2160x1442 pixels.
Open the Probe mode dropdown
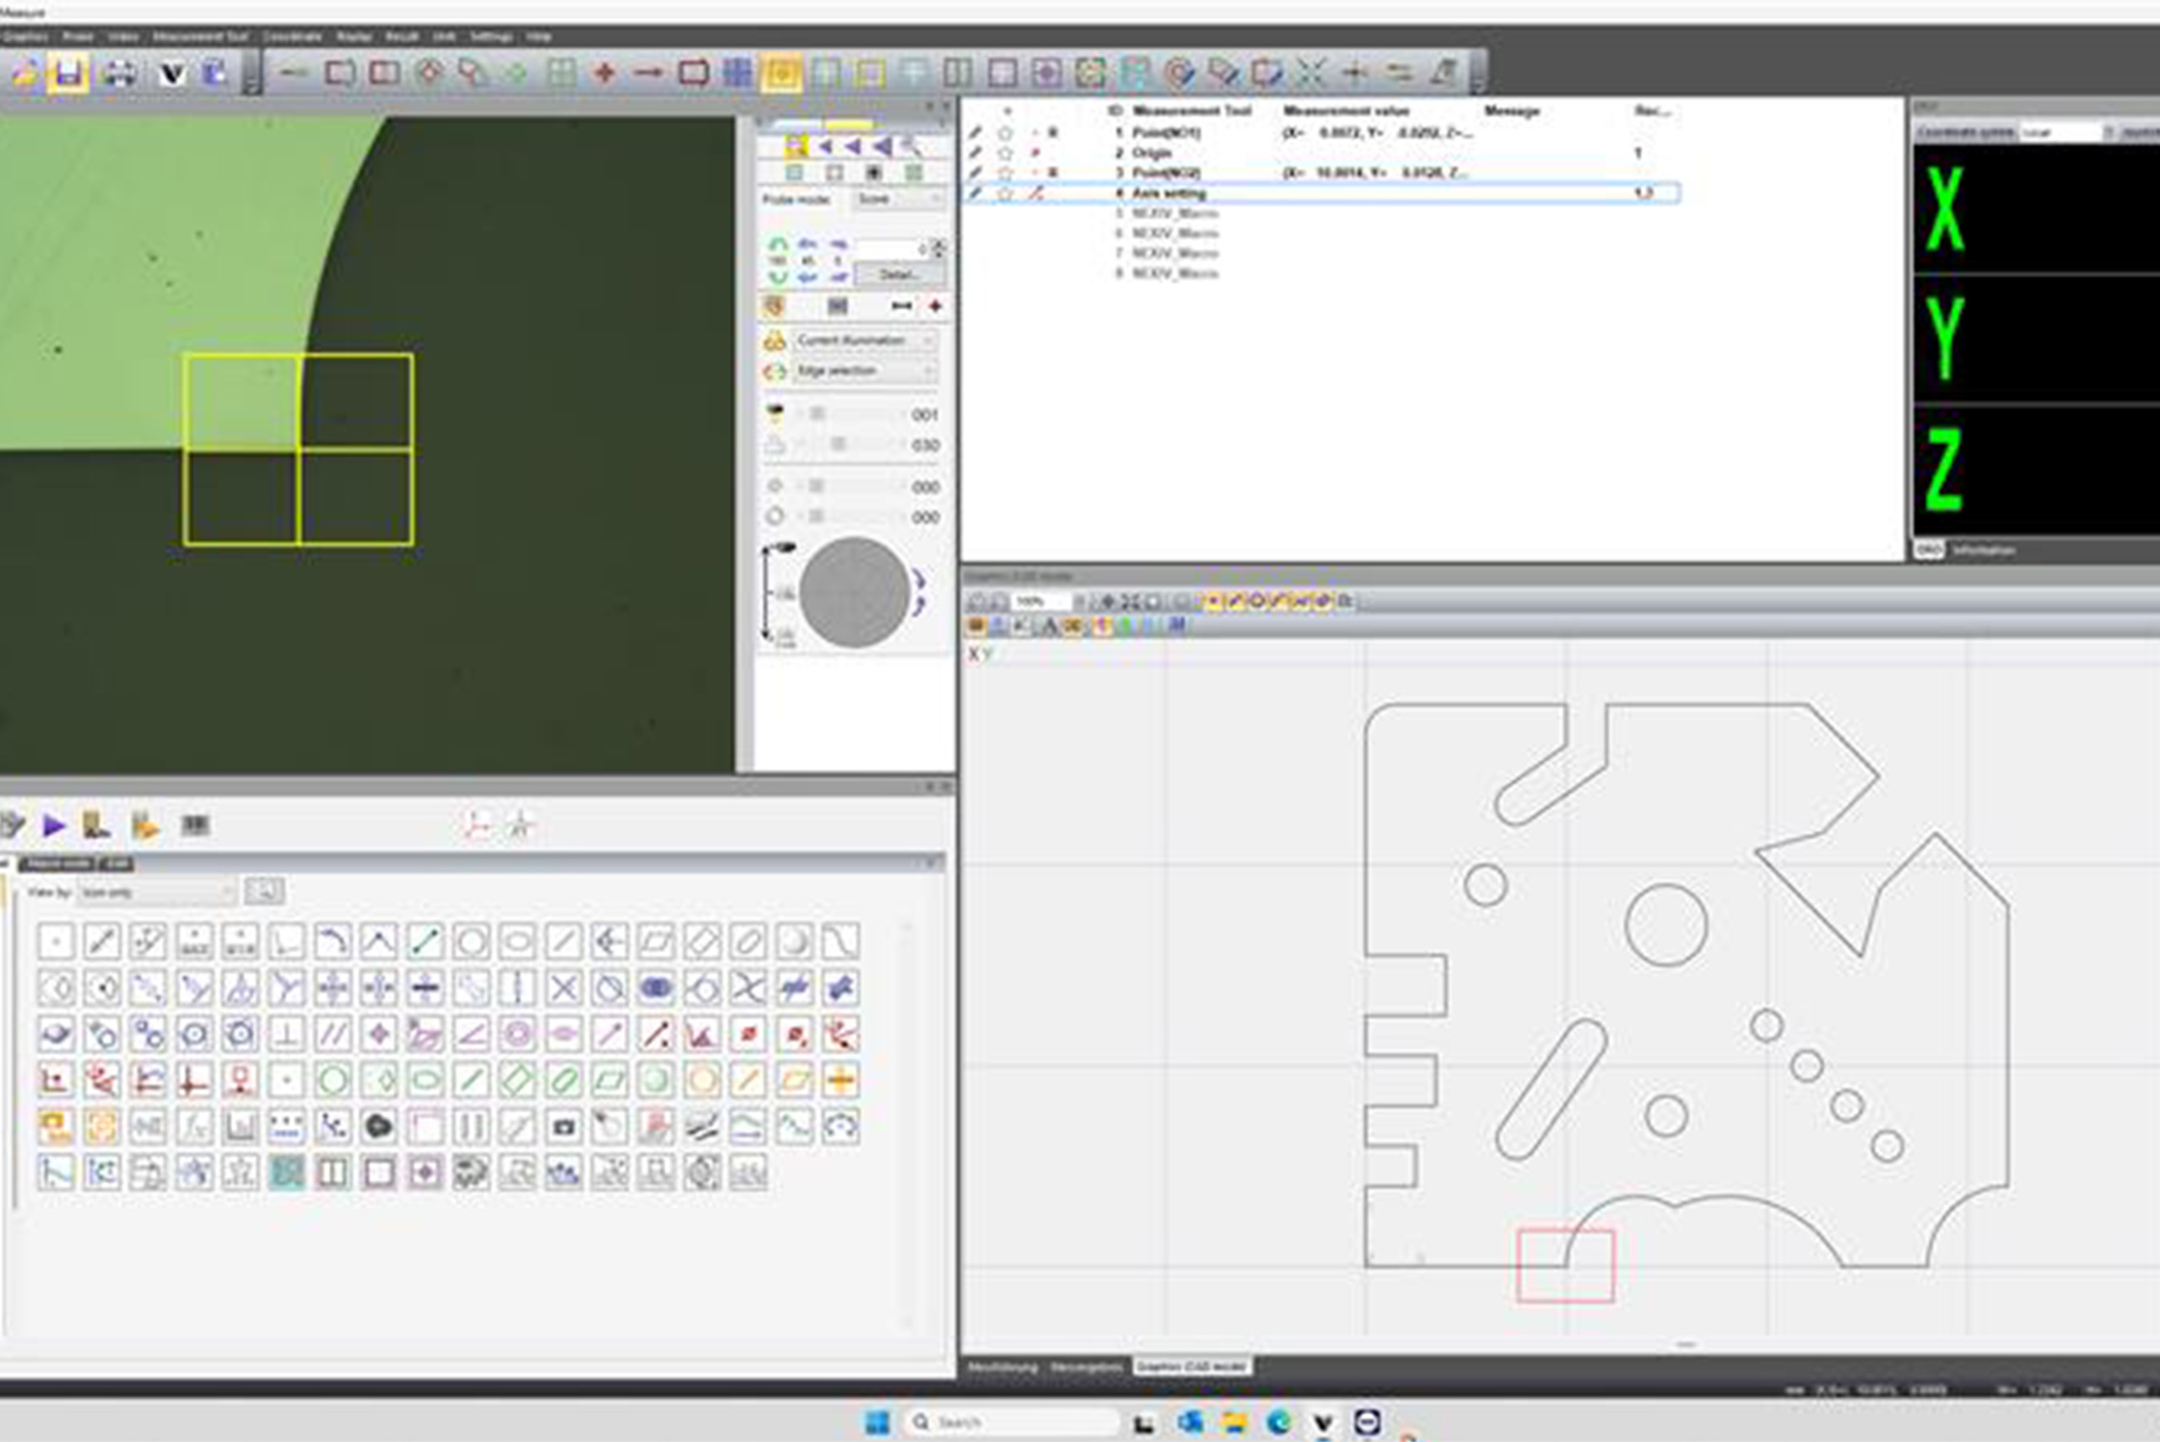898,198
